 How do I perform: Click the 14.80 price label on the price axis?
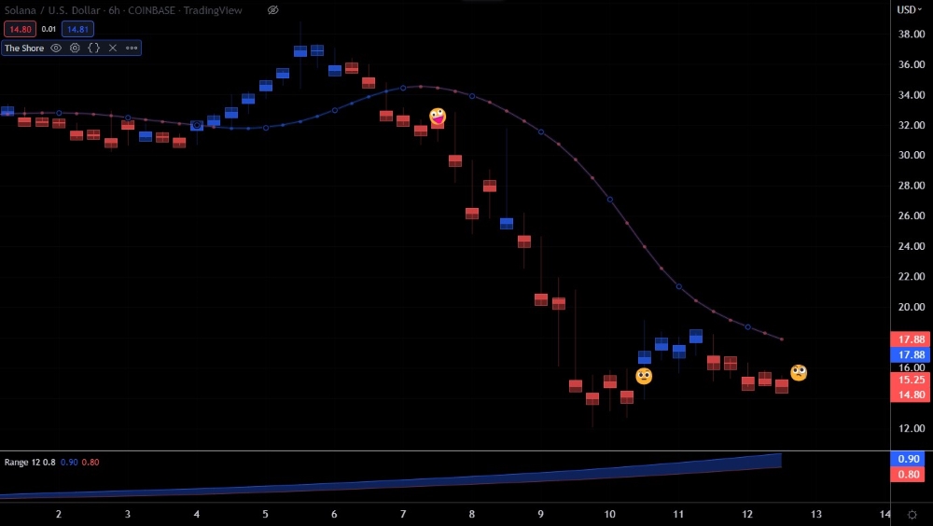(911, 394)
